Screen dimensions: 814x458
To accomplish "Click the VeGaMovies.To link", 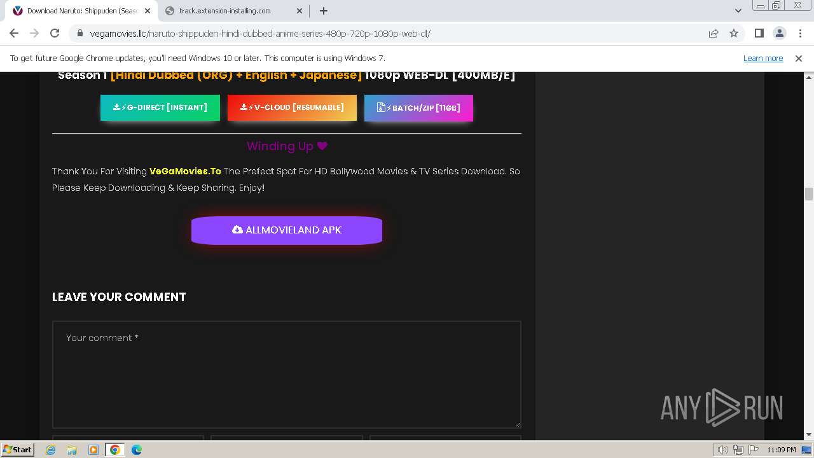I will click(x=185, y=171).
